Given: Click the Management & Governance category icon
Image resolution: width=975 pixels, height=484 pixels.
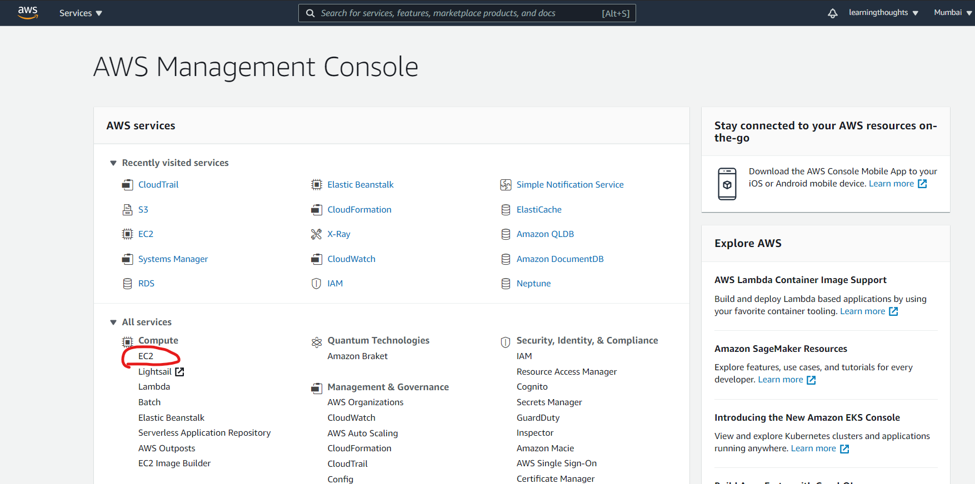Looking at the screenshot, I should tap(317, 388).
